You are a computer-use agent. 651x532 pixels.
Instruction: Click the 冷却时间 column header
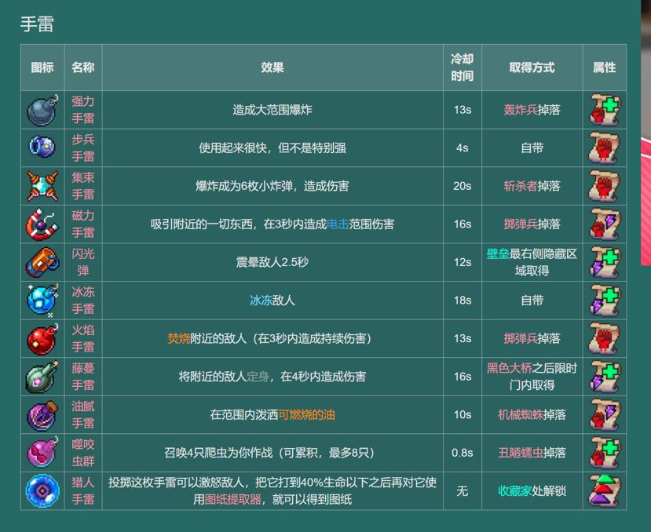[462, 67]
